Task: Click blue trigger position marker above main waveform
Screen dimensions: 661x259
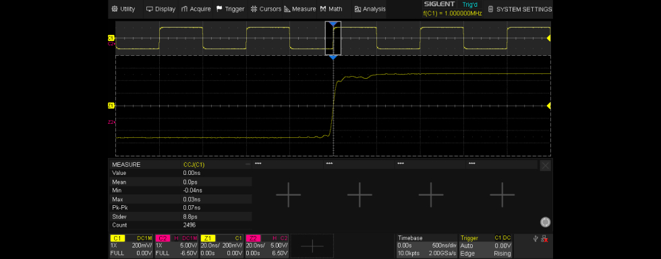Action: (333, 24)
